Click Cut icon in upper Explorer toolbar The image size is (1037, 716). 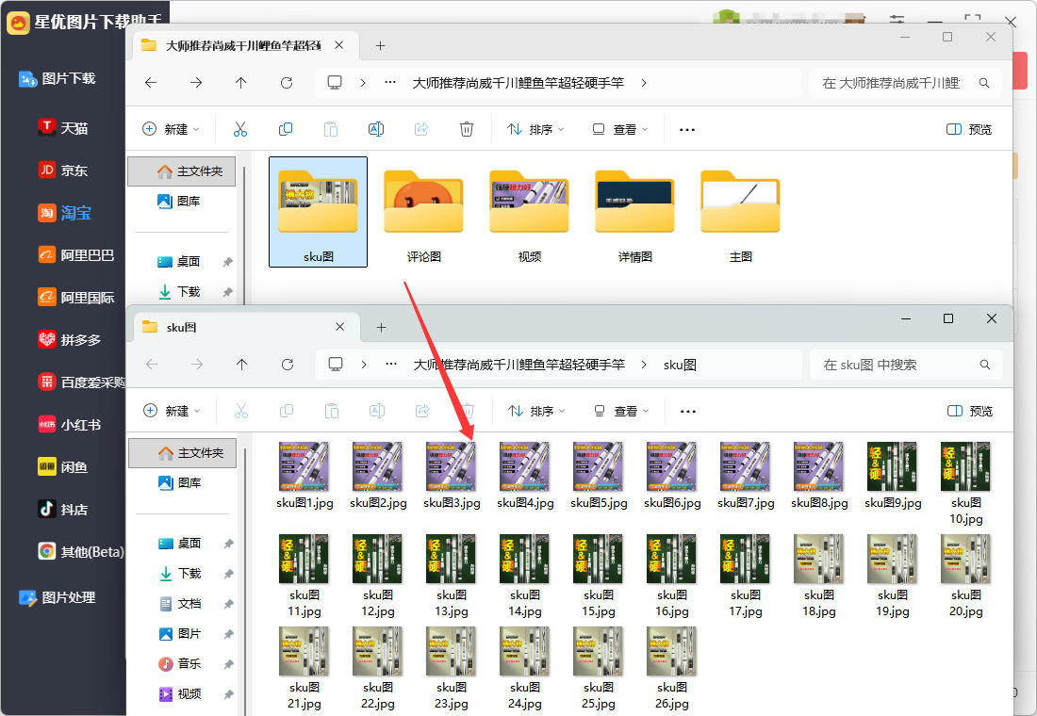coord(240,129)
